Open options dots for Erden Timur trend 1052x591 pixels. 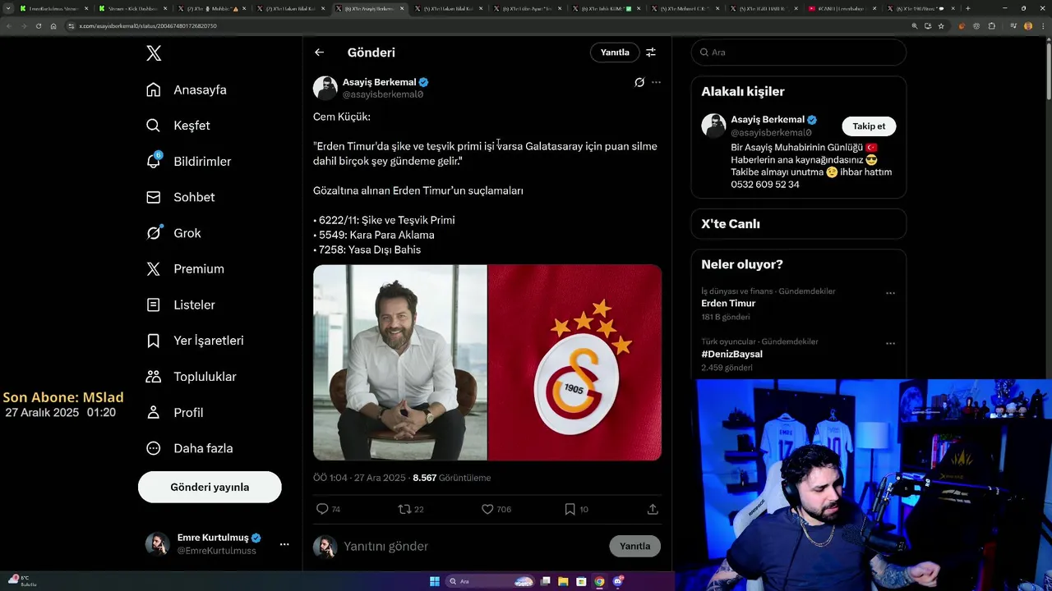pos(890,293)
